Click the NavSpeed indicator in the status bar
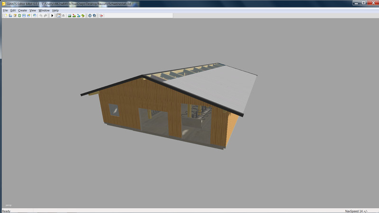 [359, 211]
